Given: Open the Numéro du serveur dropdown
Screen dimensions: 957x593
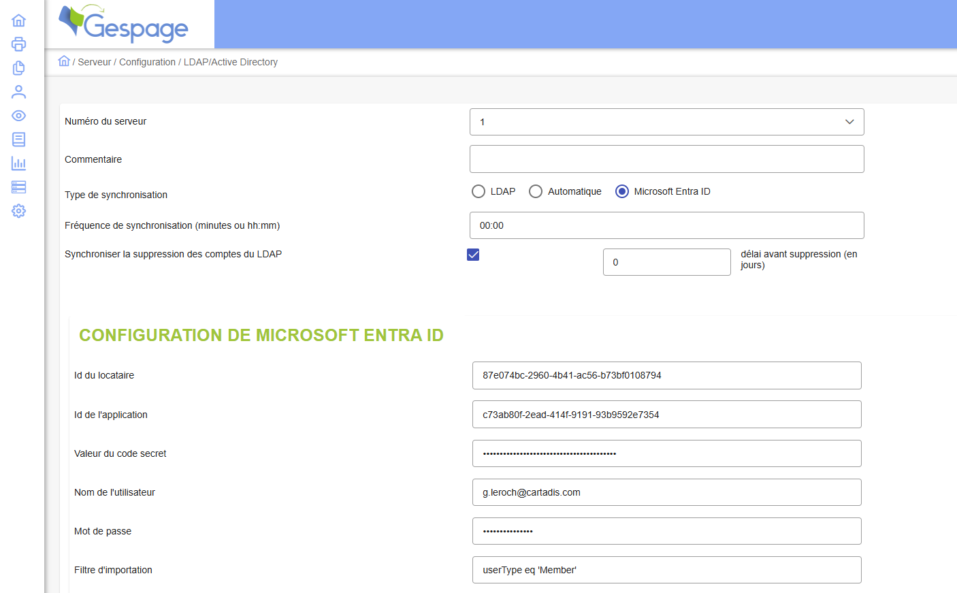Looking at the screenshot, I should 667,122.
